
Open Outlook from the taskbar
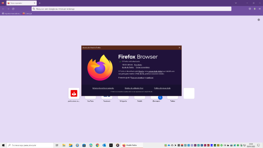(104, 145)
